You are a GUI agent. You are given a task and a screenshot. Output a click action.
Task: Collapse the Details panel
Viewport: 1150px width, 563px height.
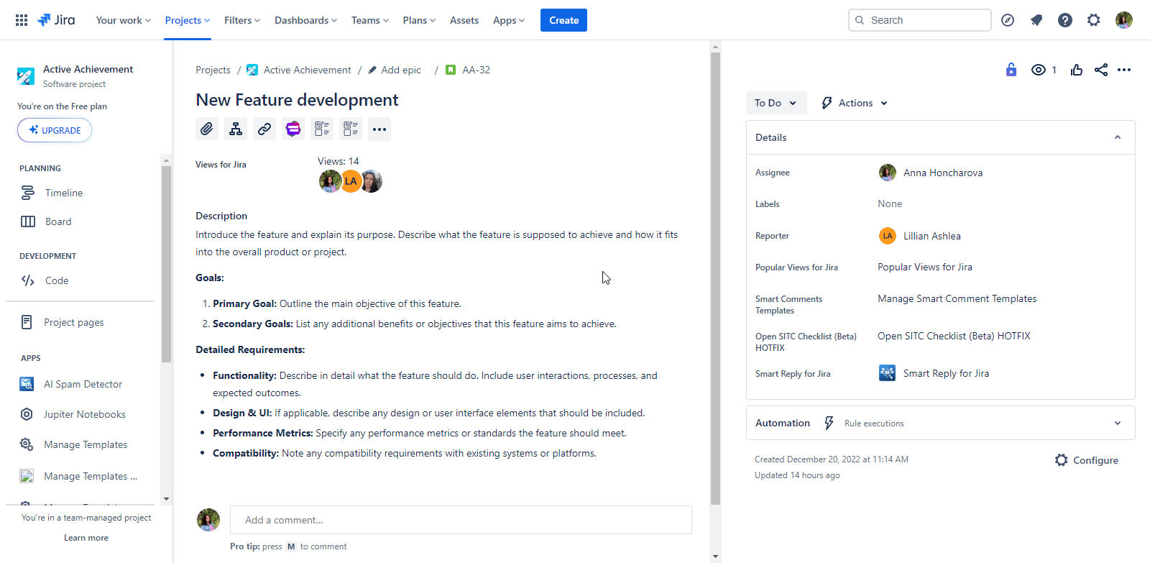point(1117,137)
